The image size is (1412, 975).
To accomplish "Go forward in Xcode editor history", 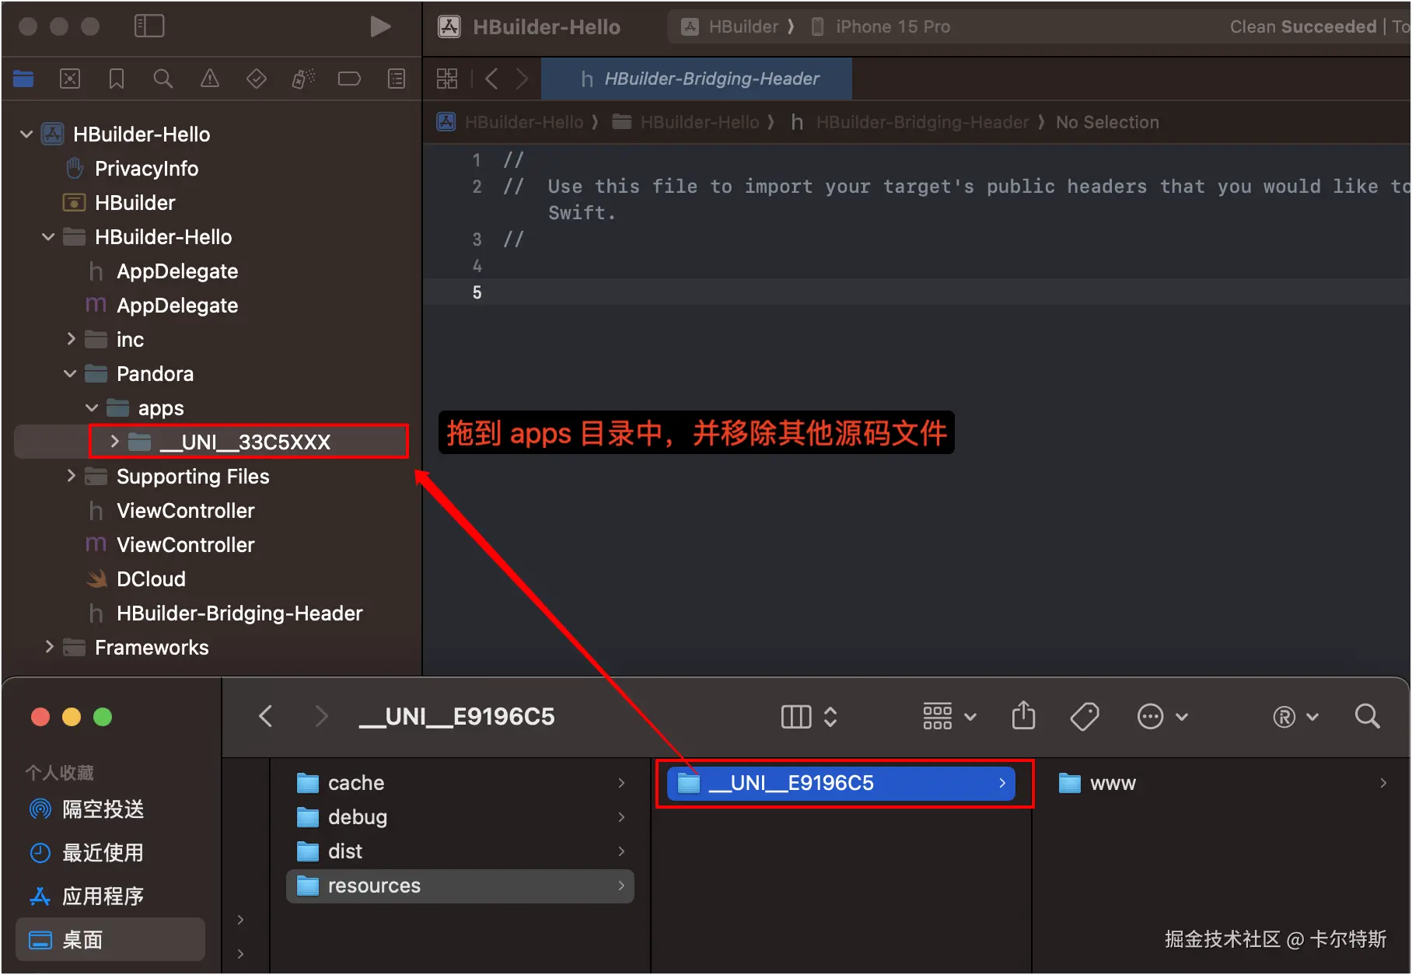I will pyautogui.click(x=523, y=79).
